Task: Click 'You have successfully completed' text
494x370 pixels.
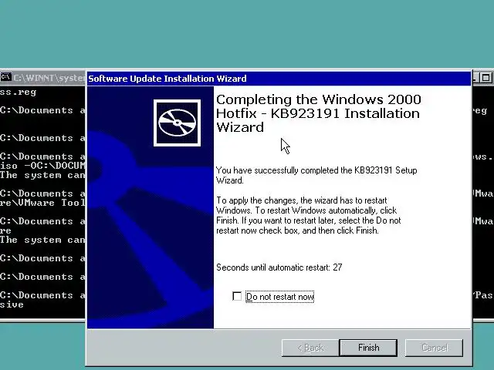Action: pos(316,175)
